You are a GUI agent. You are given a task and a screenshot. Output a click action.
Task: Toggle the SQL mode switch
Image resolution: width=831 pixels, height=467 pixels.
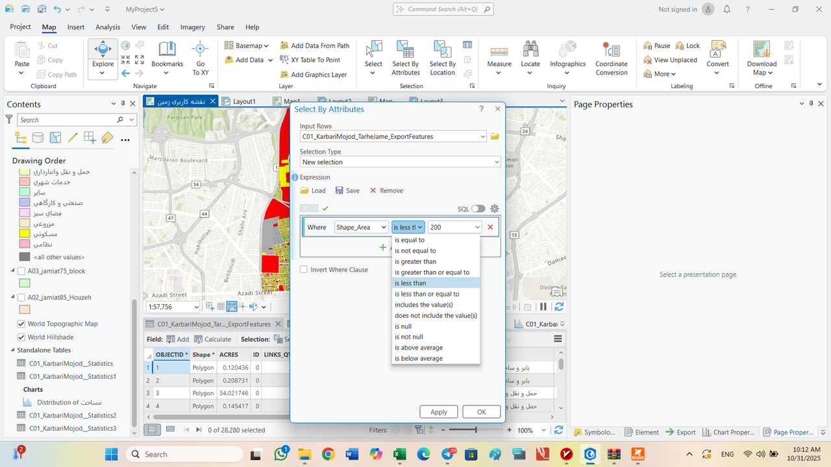(x=478, y=209)
